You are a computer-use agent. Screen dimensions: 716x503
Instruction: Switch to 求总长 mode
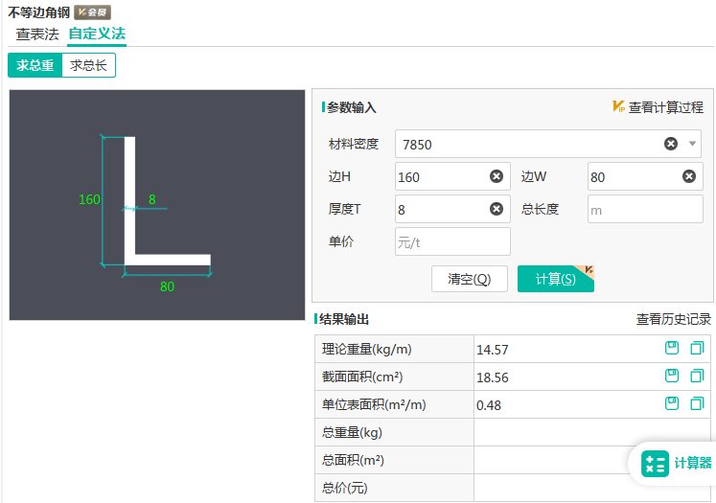[88, 65]
